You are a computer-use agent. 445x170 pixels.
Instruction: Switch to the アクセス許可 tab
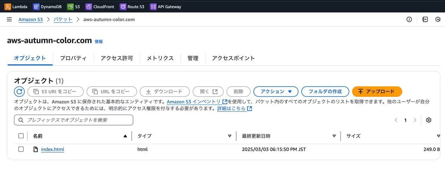pos(116,58)
